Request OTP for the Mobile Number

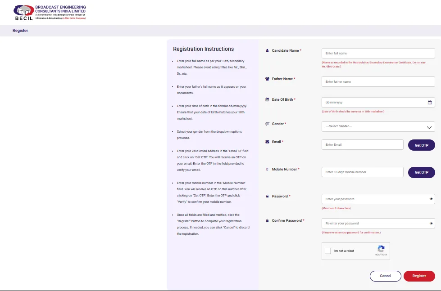click(x=421, y=172)
